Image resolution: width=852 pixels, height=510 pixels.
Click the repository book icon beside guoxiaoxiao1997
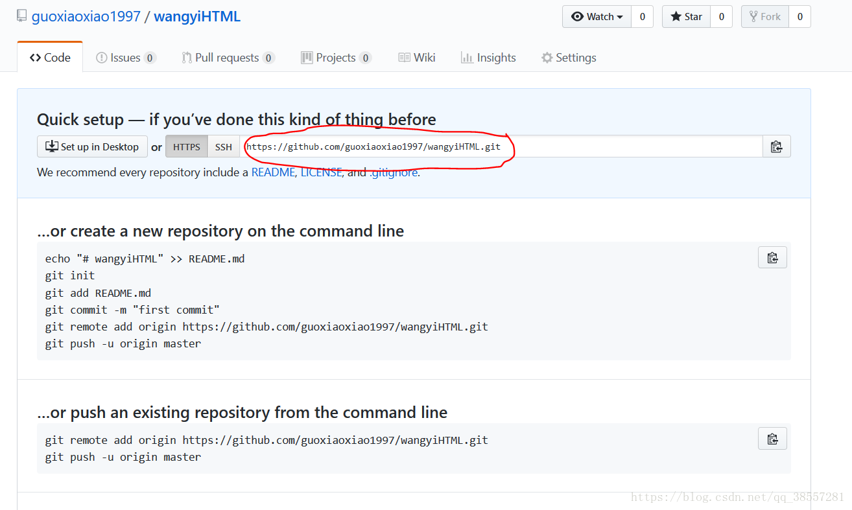[22, 16]
